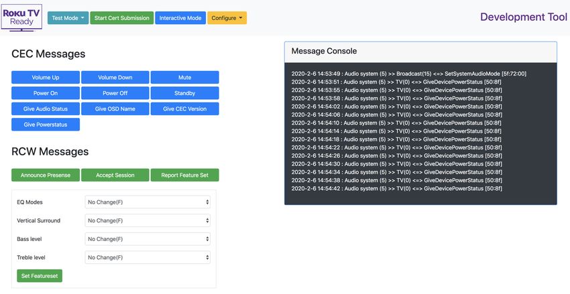Image resolution: width=570 pixels, height=294 pixels.
Task: Send the Standby CEC message
Action: click(184, 93)
